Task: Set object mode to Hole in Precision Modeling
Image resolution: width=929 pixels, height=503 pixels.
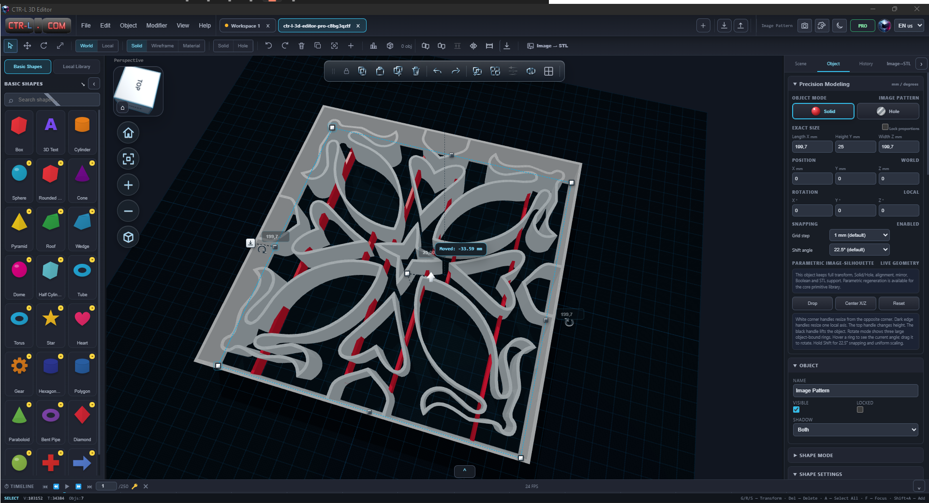Action: click(x=888, y=111)
